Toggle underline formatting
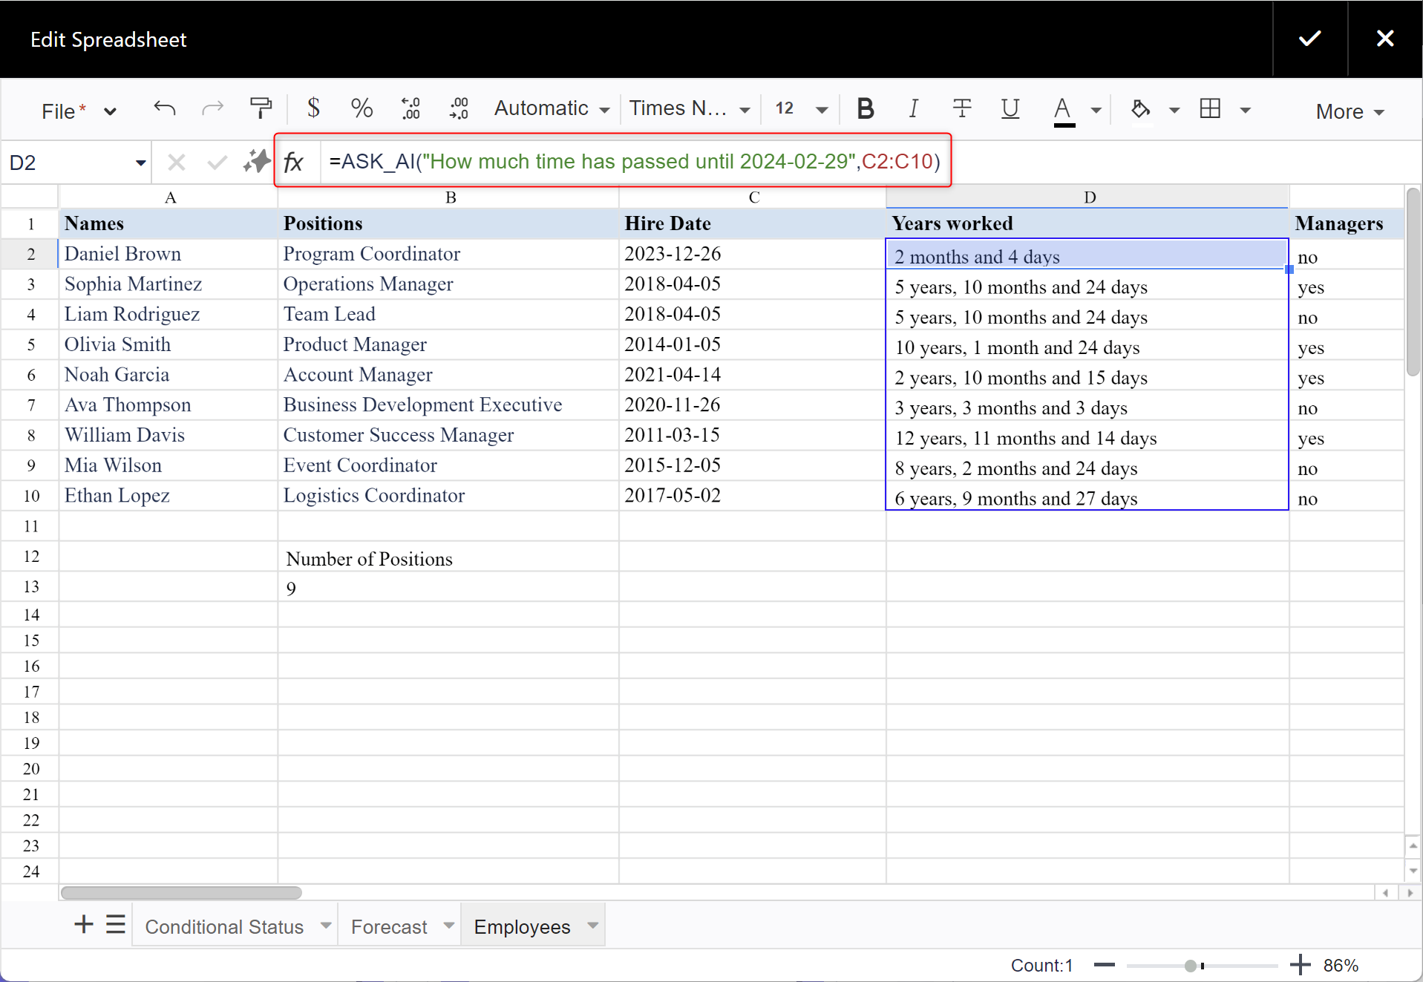1423x982 pixels. (1010, 109)
